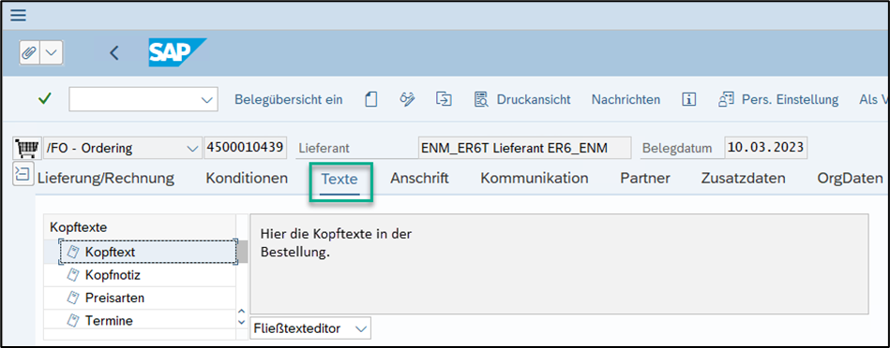Open the hamburger menu icon

click(x=19, y=15)
